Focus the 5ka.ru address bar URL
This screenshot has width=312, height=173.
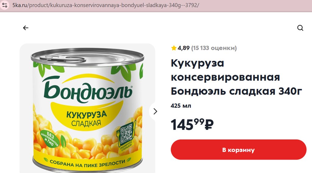[x=106, y=5]
